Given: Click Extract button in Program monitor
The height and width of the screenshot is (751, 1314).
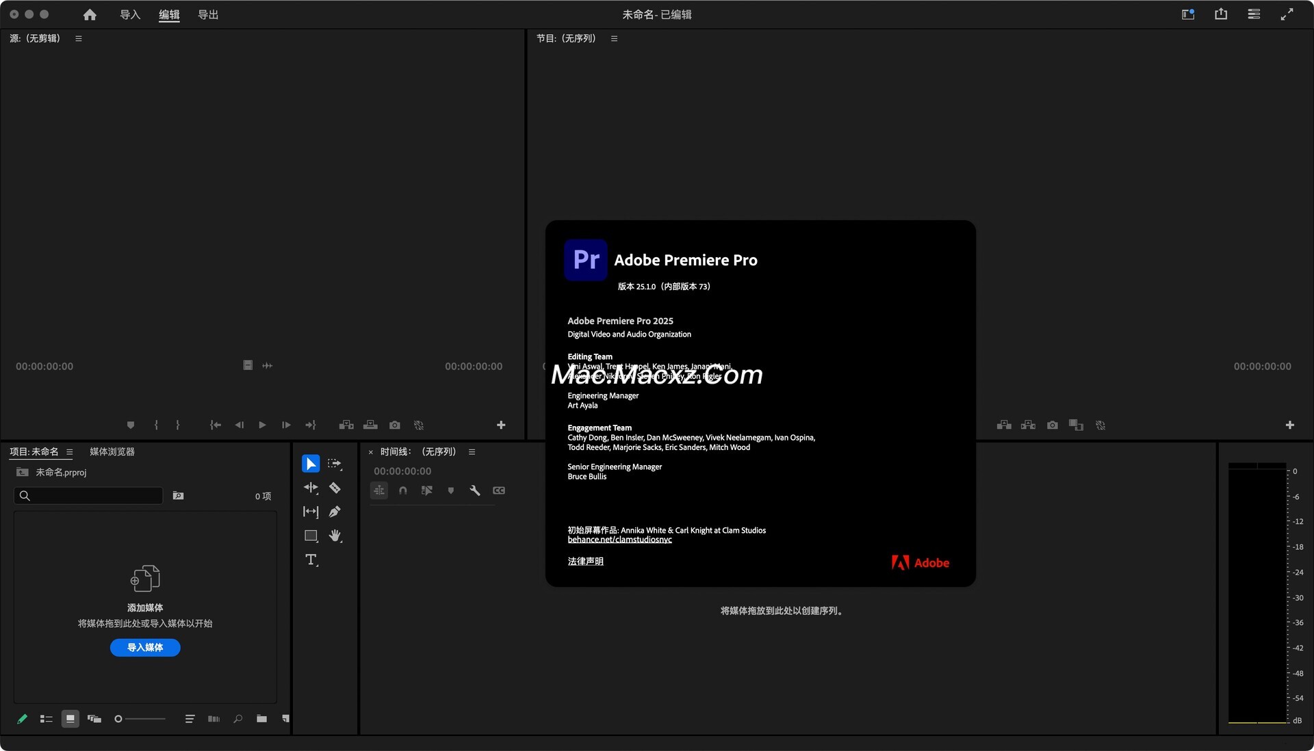Looking at the screenshot, I should tap(1028, 425).
